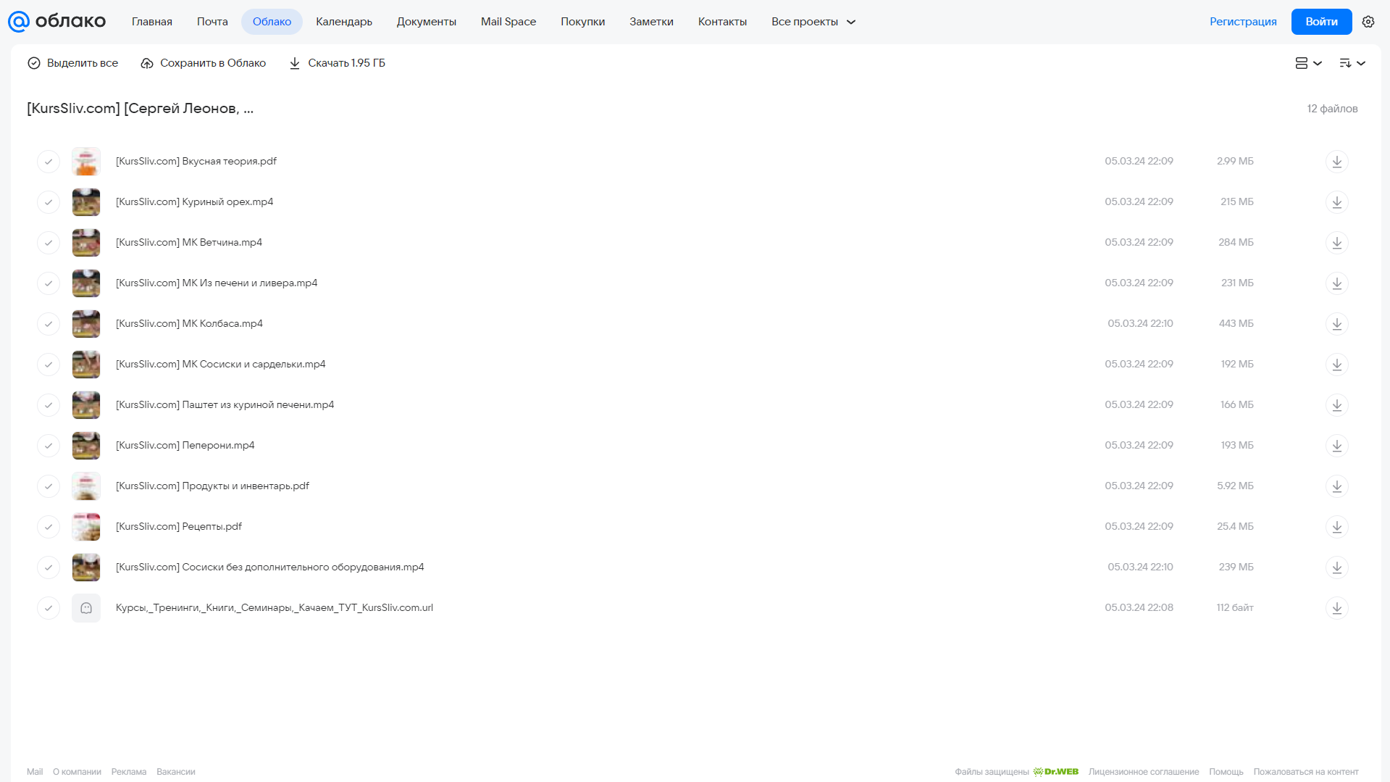Screen dimensions: 1390x782
Task: Open thumbnail of Паштет из куриной печени.mp4
Action: click(86, 405)
